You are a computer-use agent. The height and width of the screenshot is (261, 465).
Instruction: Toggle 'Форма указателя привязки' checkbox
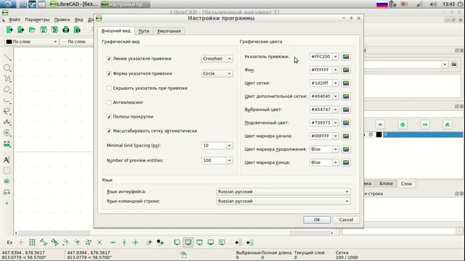pyautogui.click(x=109, y=73)
